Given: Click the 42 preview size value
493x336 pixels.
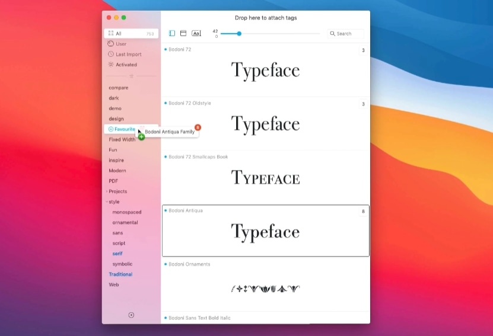Looking at the screenshot, I should point(215,31).
